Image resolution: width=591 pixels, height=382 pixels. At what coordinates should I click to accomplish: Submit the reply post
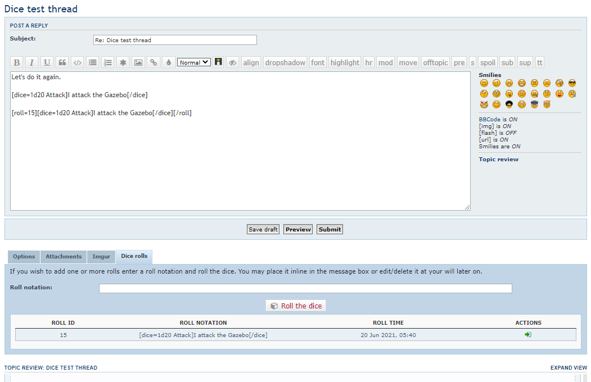pyautogui.click(x=330, y=229)
